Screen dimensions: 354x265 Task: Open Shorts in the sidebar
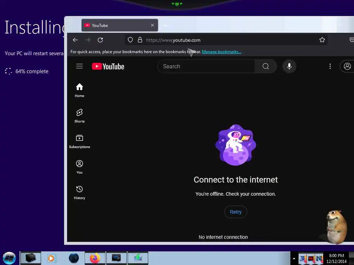tap(80, 116)
